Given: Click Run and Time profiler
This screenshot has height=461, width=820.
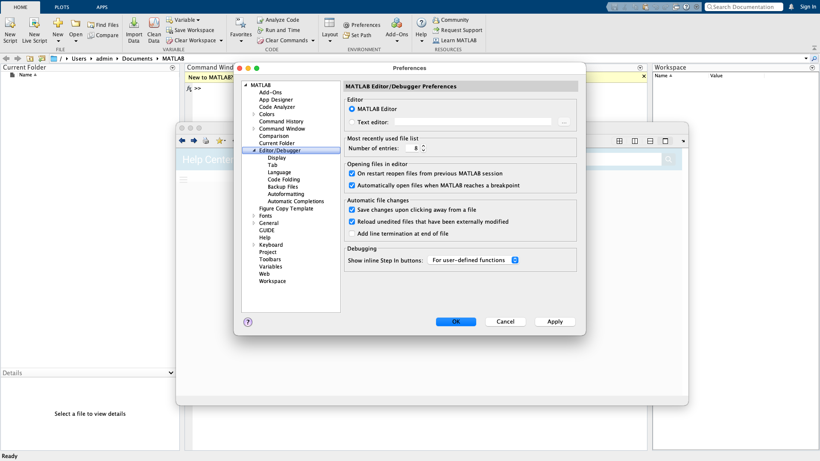Looking at the screenshot, I should click(278, 30).
